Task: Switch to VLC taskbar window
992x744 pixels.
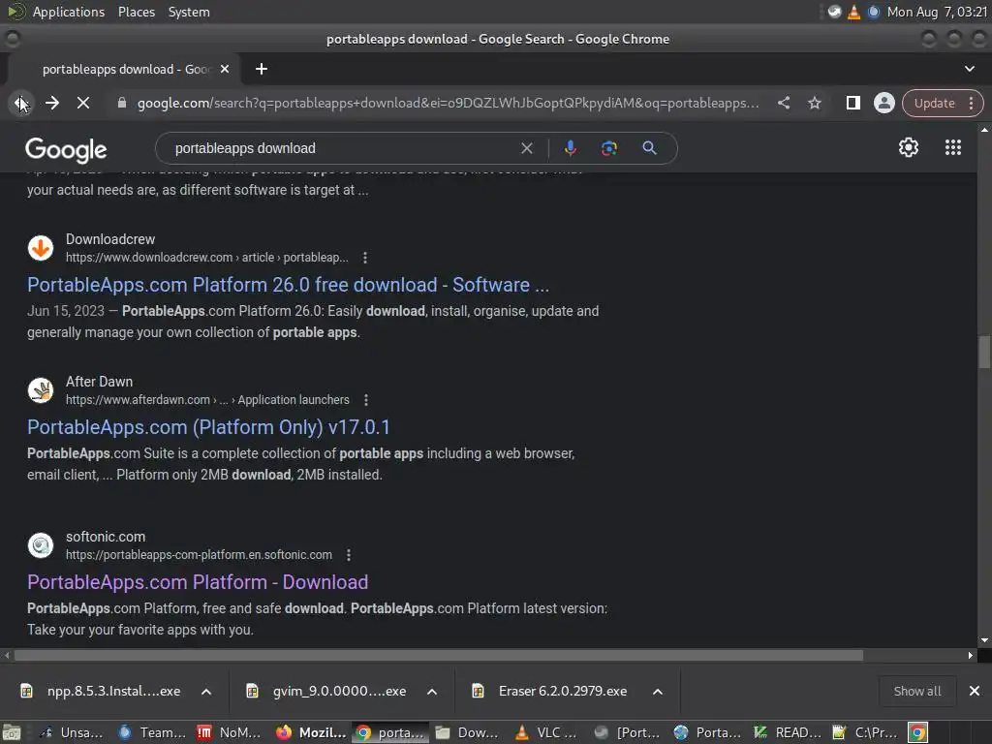Action: pos(547,732)
